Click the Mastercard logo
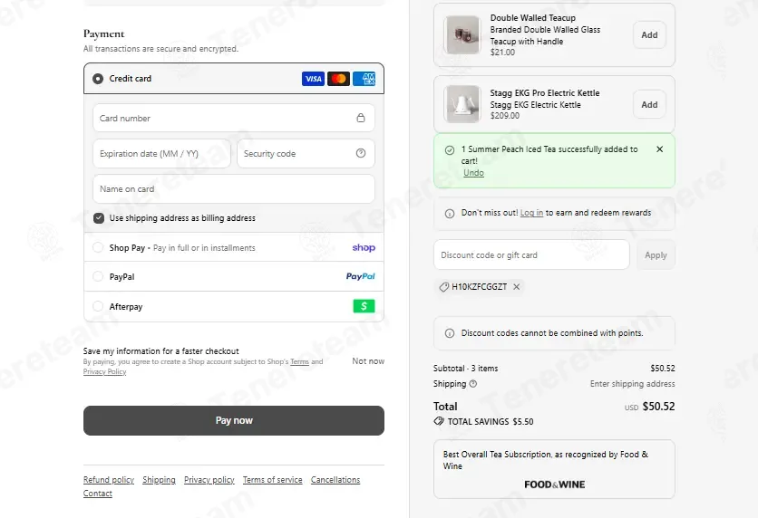Image resolution: width=758 pixels, height=518 pixels. tap(338, 79)
